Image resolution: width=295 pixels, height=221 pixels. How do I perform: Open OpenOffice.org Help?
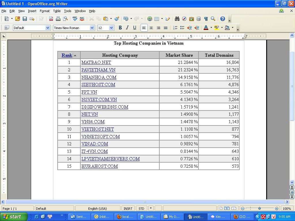point(223,19)
